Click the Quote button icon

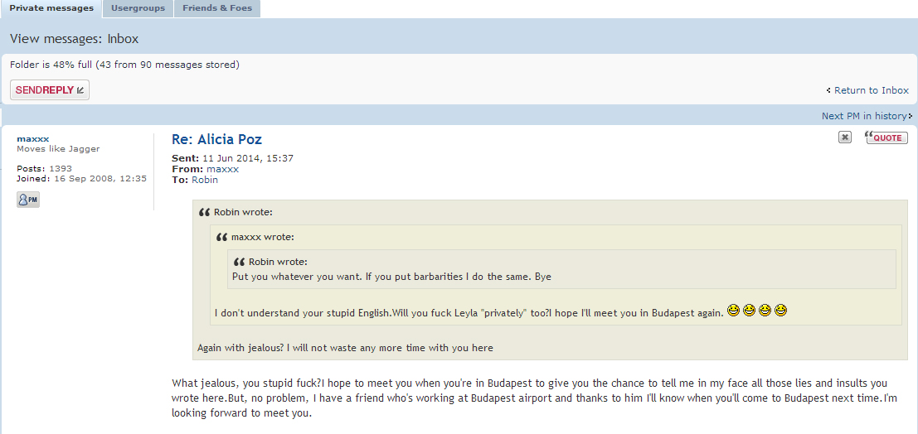(886, 137)
